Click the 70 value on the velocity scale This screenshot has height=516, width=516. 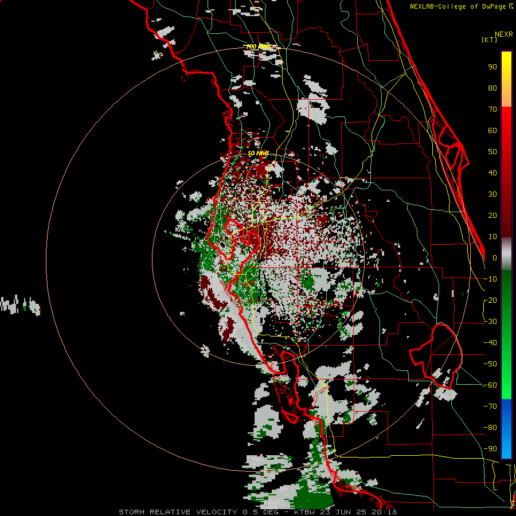point(492,110)
